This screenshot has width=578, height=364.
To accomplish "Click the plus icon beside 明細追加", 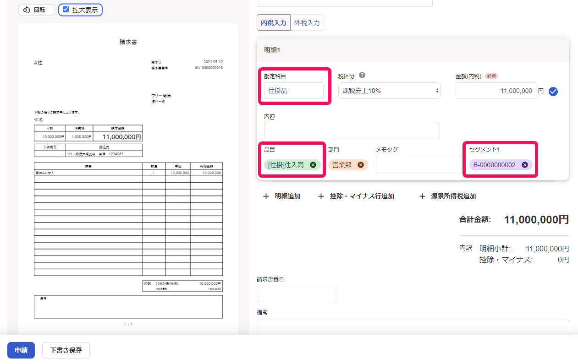I will click(266, 196).
